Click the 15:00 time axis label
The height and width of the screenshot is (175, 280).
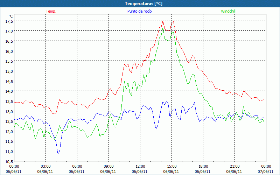[x=171, y=167]
